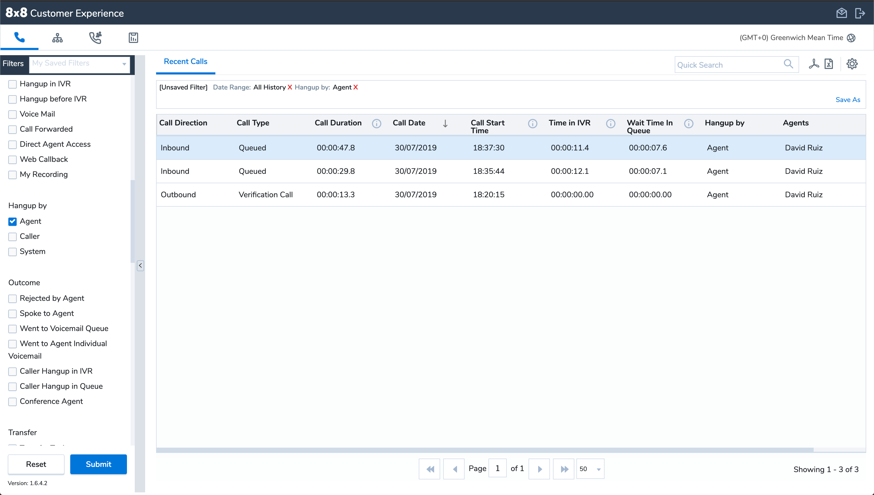Image resolution: width=874 pixels, height=495 pixels.
Task: Click the mail notifications icon
Action: pos(841,13)
